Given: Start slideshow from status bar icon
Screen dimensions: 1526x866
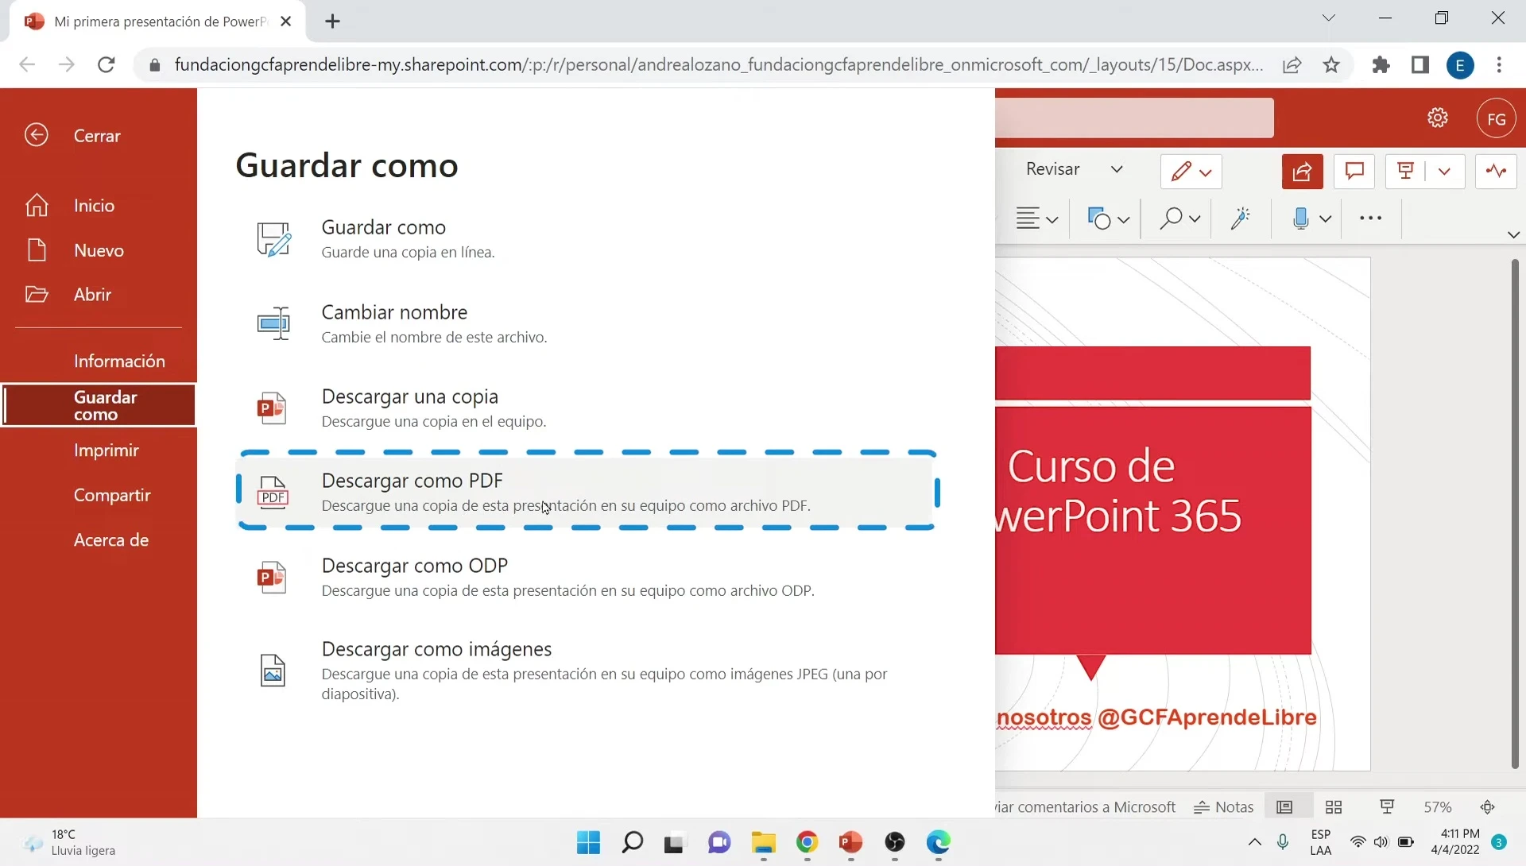Looking at the screenshot, I should point(1387,807).
